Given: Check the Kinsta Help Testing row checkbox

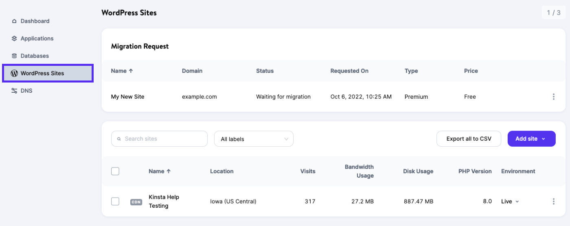Looking at the screenshot, I should coord(115,202).
